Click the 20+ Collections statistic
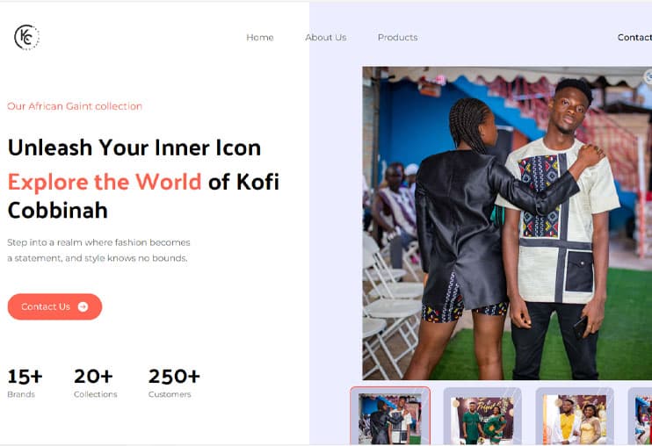 (95, 383)
